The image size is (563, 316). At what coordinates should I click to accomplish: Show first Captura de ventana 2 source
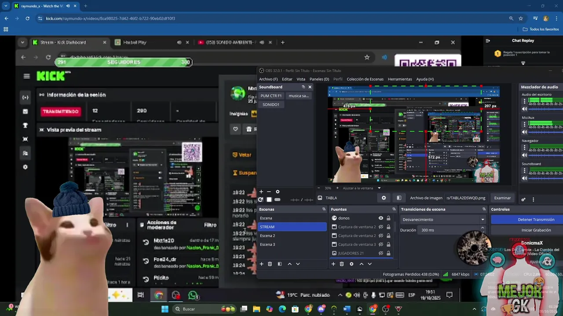click(381, 227)
